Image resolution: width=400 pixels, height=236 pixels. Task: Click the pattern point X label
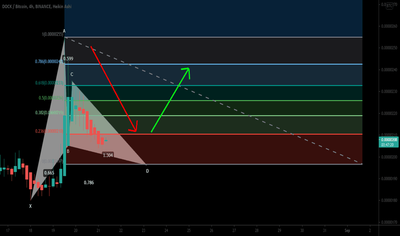pos(30,206)
